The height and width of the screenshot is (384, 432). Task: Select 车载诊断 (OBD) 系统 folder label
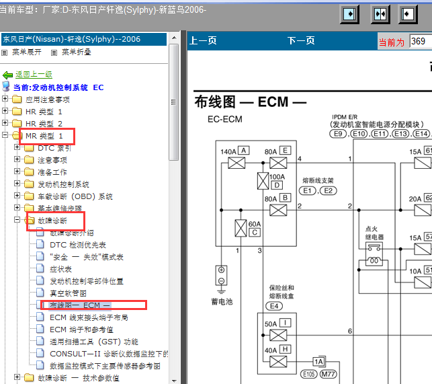click(x=75, y=196)
